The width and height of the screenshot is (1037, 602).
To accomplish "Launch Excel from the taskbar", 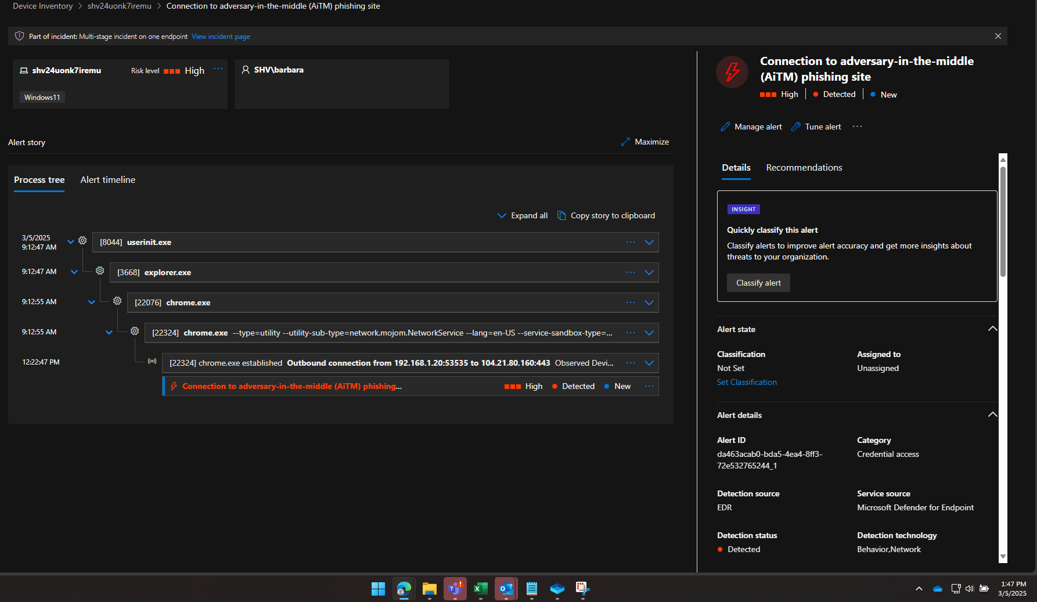I will tap(480, 589).
